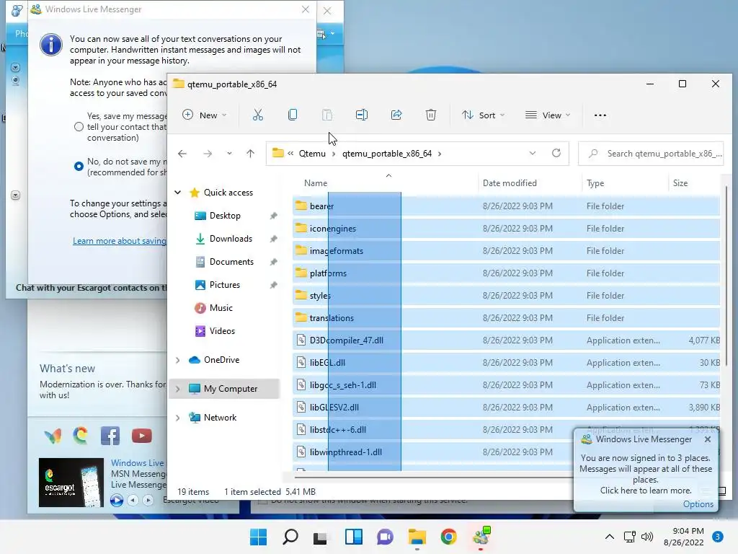Viewport: 738px width, 554px height.
Task: Click the Escargot snail icon in Messenger
Action: pyautogui.click(x=81, y=435)
